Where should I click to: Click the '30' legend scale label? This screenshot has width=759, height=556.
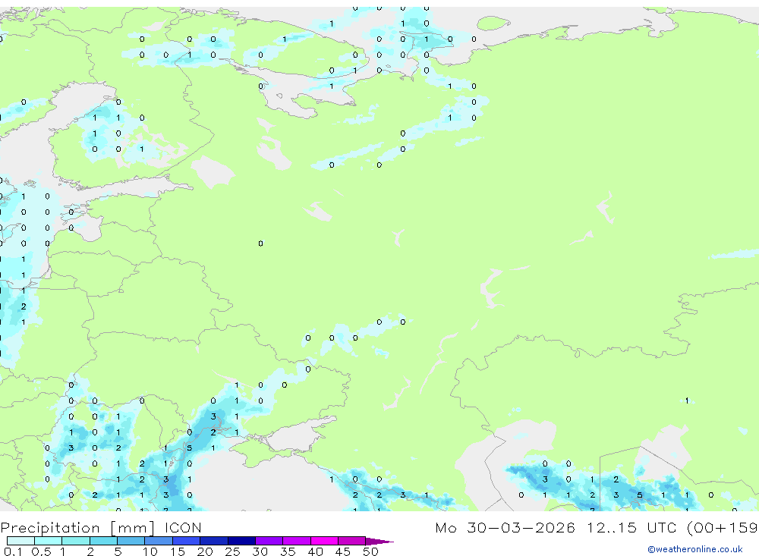tap(260, 551)
